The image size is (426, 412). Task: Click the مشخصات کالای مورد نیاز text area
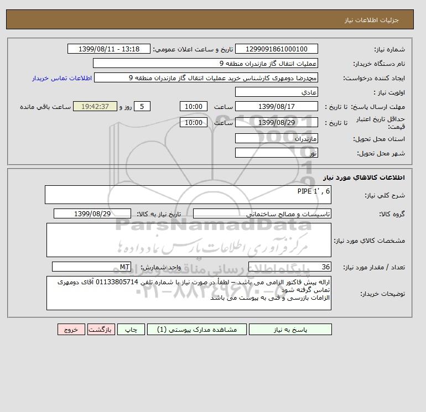pyautogui.click(x=189, y=240)
